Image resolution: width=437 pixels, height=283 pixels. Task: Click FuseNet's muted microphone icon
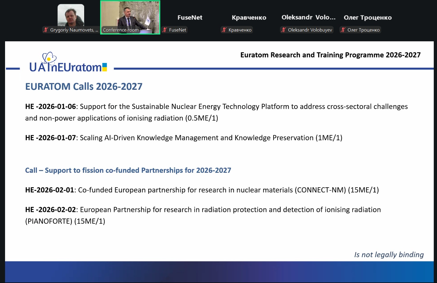coord(165,30)
